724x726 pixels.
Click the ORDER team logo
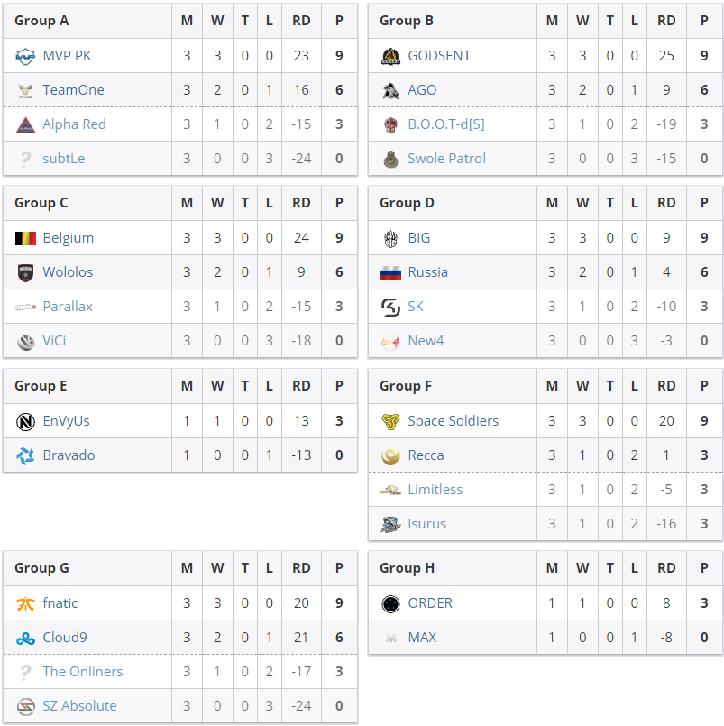click(390, 603)
